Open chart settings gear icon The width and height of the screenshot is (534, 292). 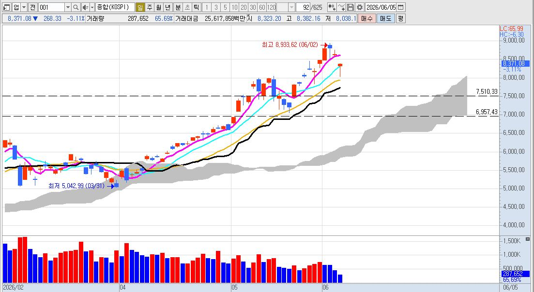360,7
